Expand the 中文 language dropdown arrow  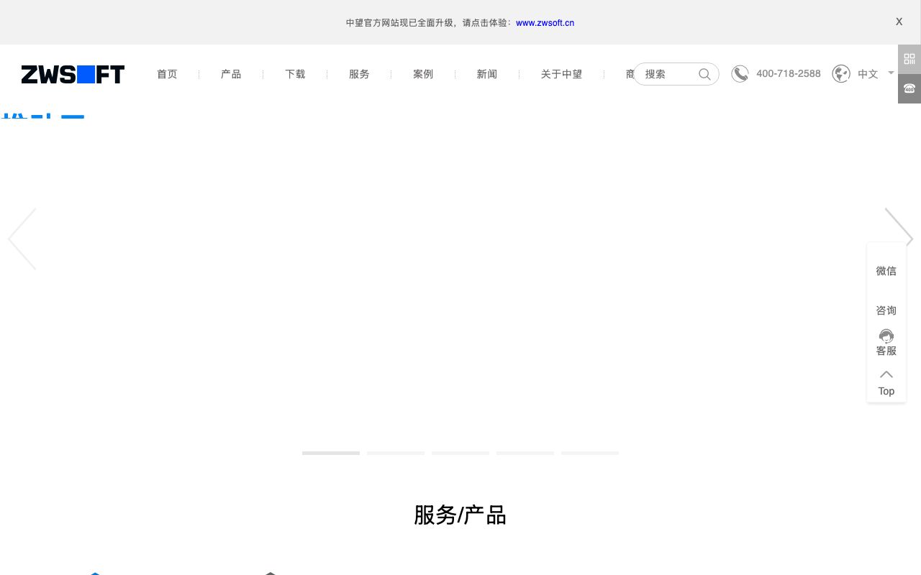click(x=891, y=73)
